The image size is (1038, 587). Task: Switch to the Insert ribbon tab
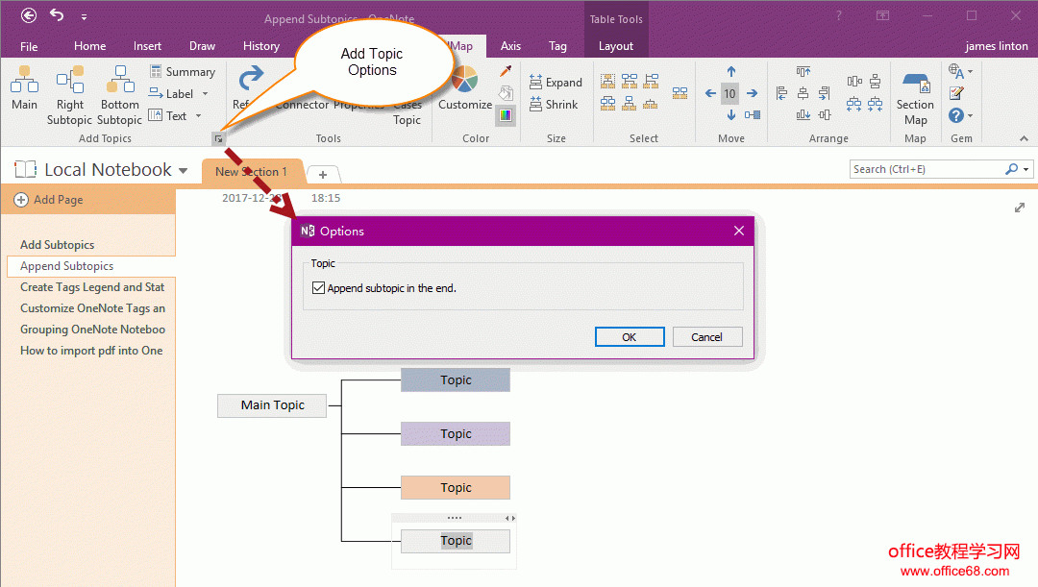[x=147, y=46]
